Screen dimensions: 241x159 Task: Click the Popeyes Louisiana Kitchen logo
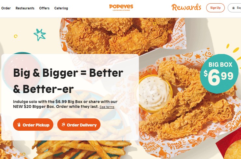tap(121, 7)
